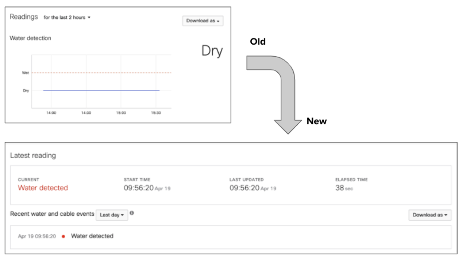This screenshot has width=464, height=260.
Task: Click the Start Time value 09:56:20
Action: coord(139,188)
